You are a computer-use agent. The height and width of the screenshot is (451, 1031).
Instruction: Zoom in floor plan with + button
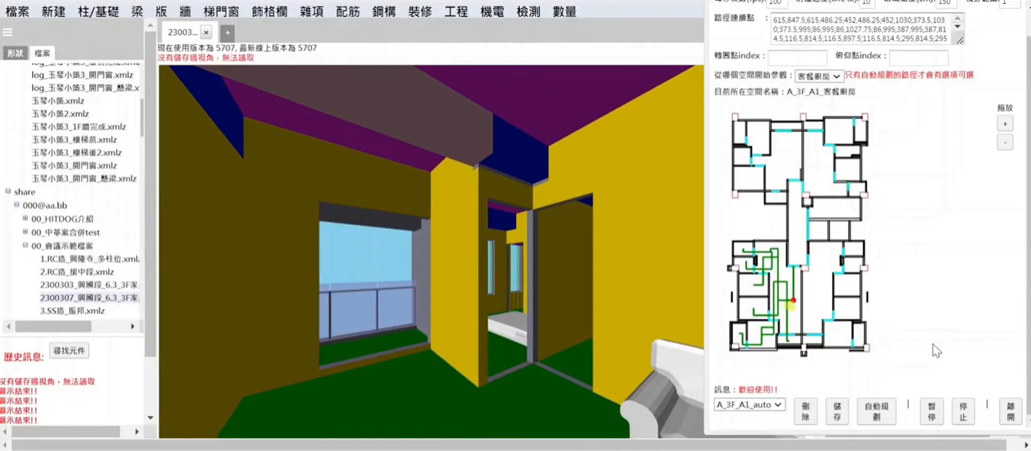click(x=1004, y=124)
